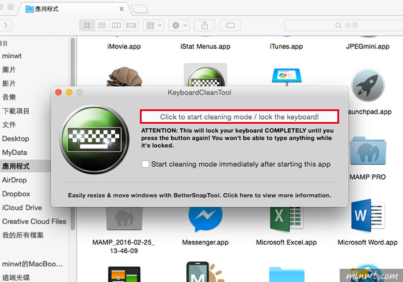Click the MAMP_2016-02-25_13-46-09 folder name
The image size is (403, 282).
pos(124,246)
